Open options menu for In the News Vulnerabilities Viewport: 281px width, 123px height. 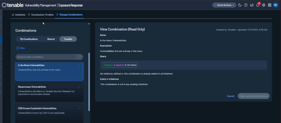click(80, 65)
